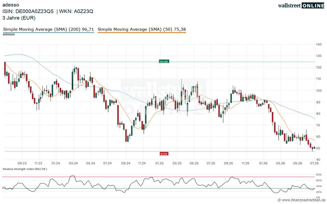
Task: Click the '3 Jahre (EUR)' period label
Action: tap(19, 18)
